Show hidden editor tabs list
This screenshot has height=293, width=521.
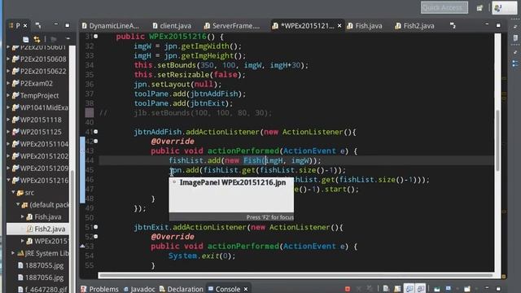tap(453, 25)
